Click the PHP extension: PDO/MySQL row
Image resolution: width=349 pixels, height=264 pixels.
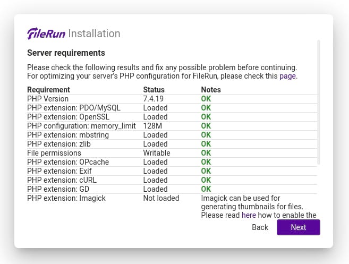(x=172, y=108)
